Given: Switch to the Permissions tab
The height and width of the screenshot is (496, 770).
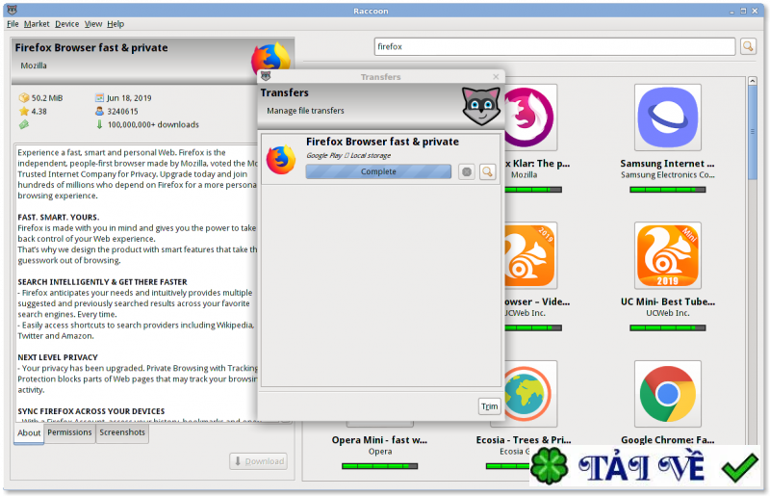Looking at the screenshot, I should 69,432.
